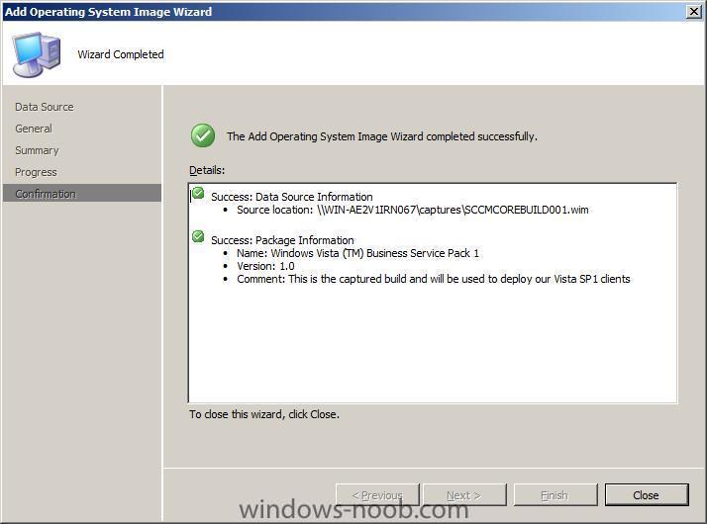The image size is (707, 524).
Task: Click the 'Details:' label
Action: click(207, 170)
